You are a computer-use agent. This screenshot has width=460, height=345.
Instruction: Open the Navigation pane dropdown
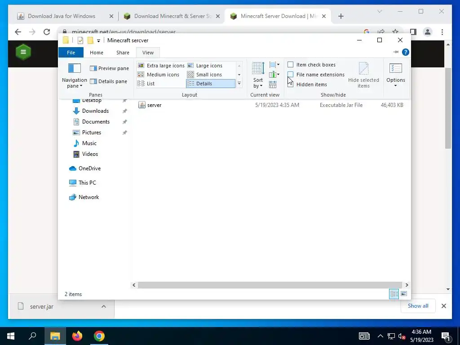[x=74, y=75]
